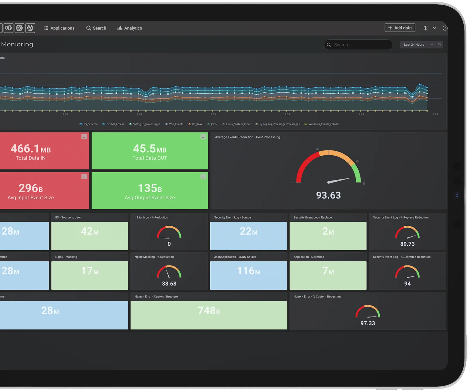Screen dimensions: 468x391
Task: Select the 17M Nginx - Masking tile
Action: (90, 275)
